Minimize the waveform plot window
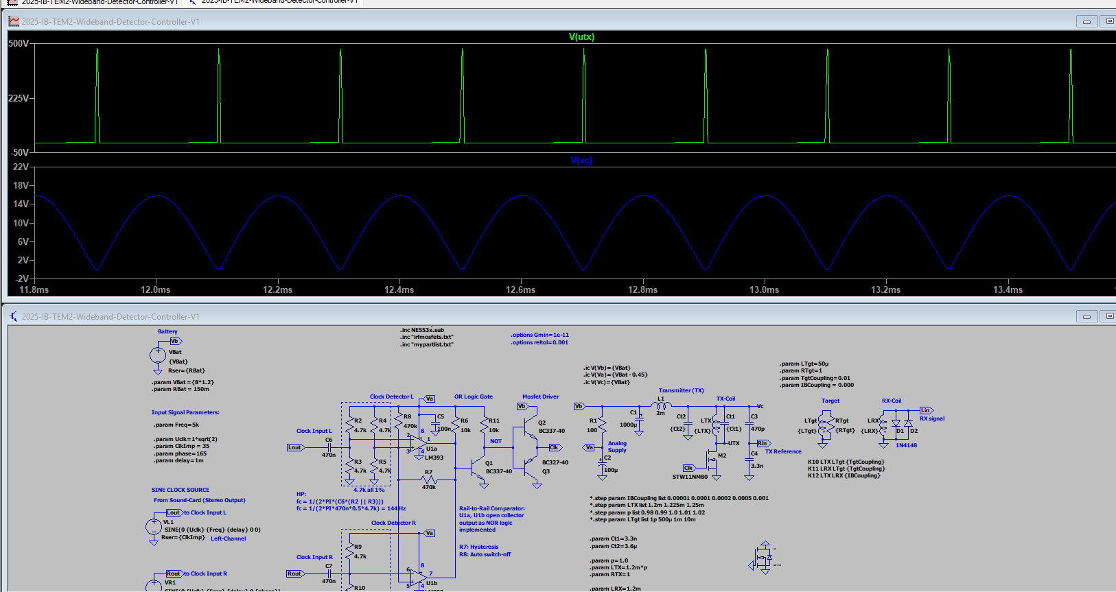Screen dimensions: 1116x592 click(x=1086, y=21)
